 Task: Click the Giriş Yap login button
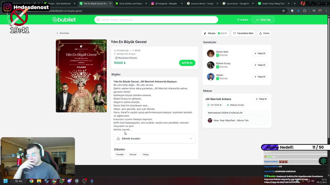click(x=263, y=20)
